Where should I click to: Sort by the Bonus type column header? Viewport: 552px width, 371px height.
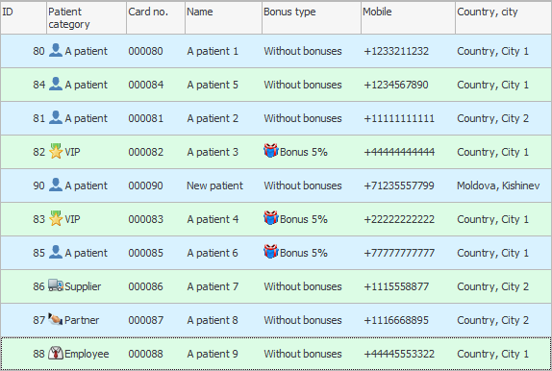point(312,17)
